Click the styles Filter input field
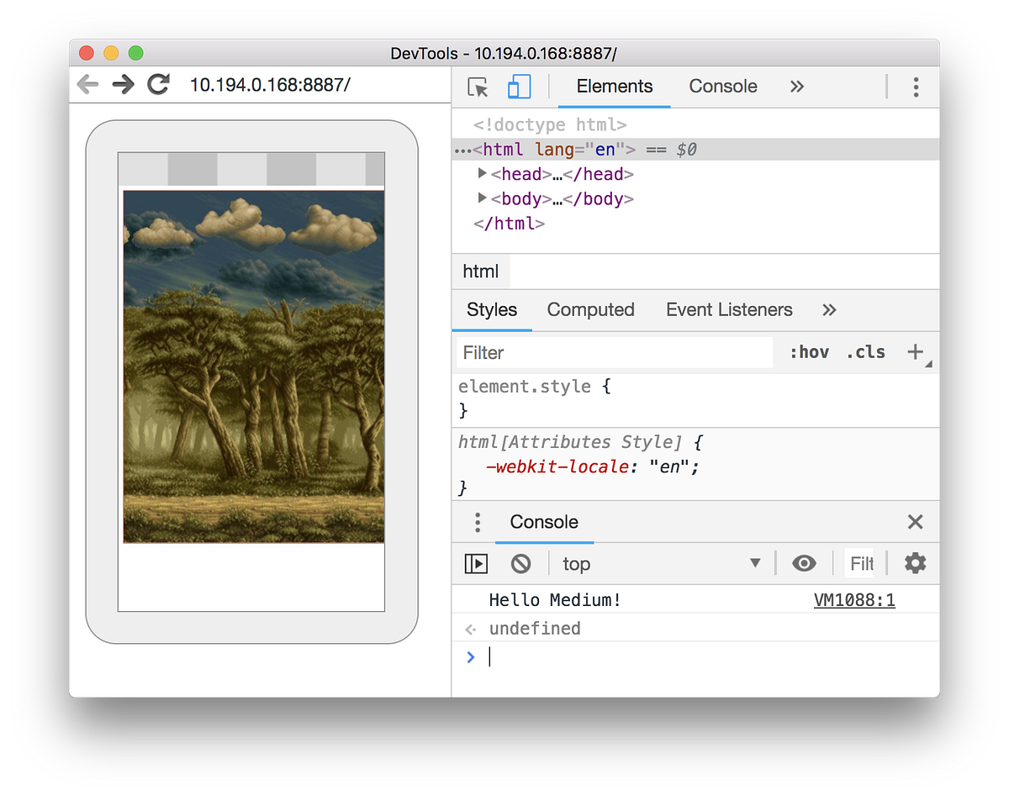Viewport: 1009px width, 796px height. point(614,352)
